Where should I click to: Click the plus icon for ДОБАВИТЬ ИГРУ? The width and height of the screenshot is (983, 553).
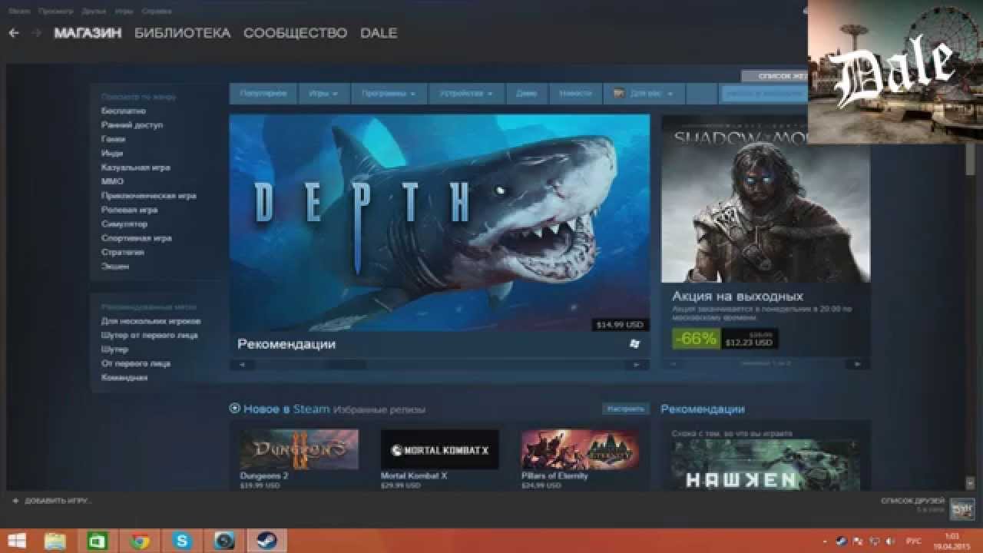tap(15, 501)
